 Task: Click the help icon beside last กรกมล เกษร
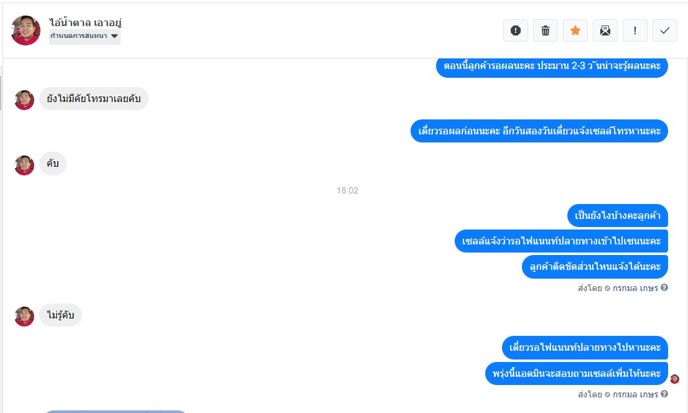click(x=664, y=394)
